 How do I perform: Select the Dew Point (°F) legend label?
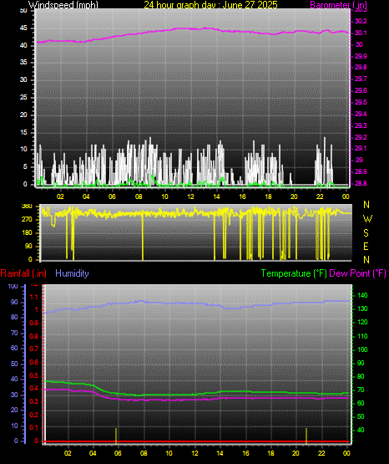pyautogui.click(x=357, y=273)
